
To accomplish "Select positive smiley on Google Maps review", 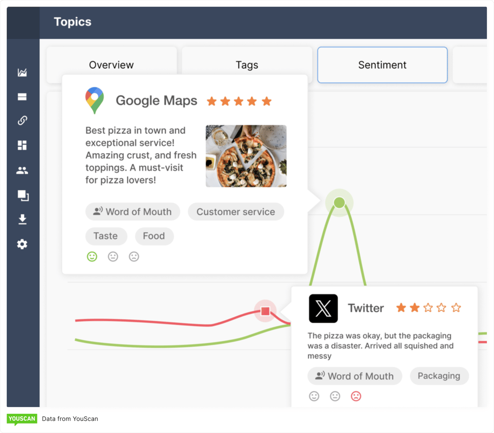I will [92, 256].
